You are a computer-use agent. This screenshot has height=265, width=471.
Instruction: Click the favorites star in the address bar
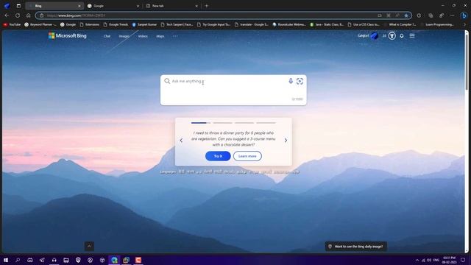(x=406, y=15)
